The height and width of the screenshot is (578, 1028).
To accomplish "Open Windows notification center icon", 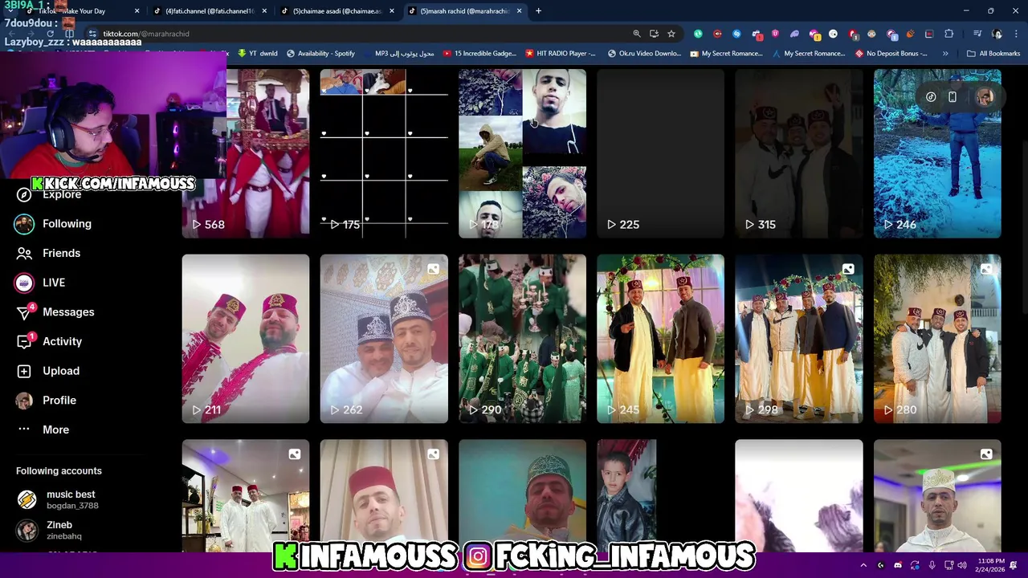I will click(1014, 565).
